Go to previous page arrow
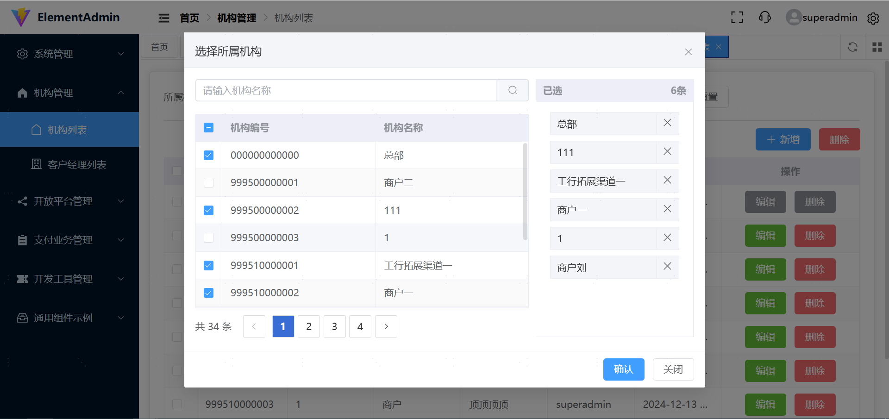 tap(254, 326)
